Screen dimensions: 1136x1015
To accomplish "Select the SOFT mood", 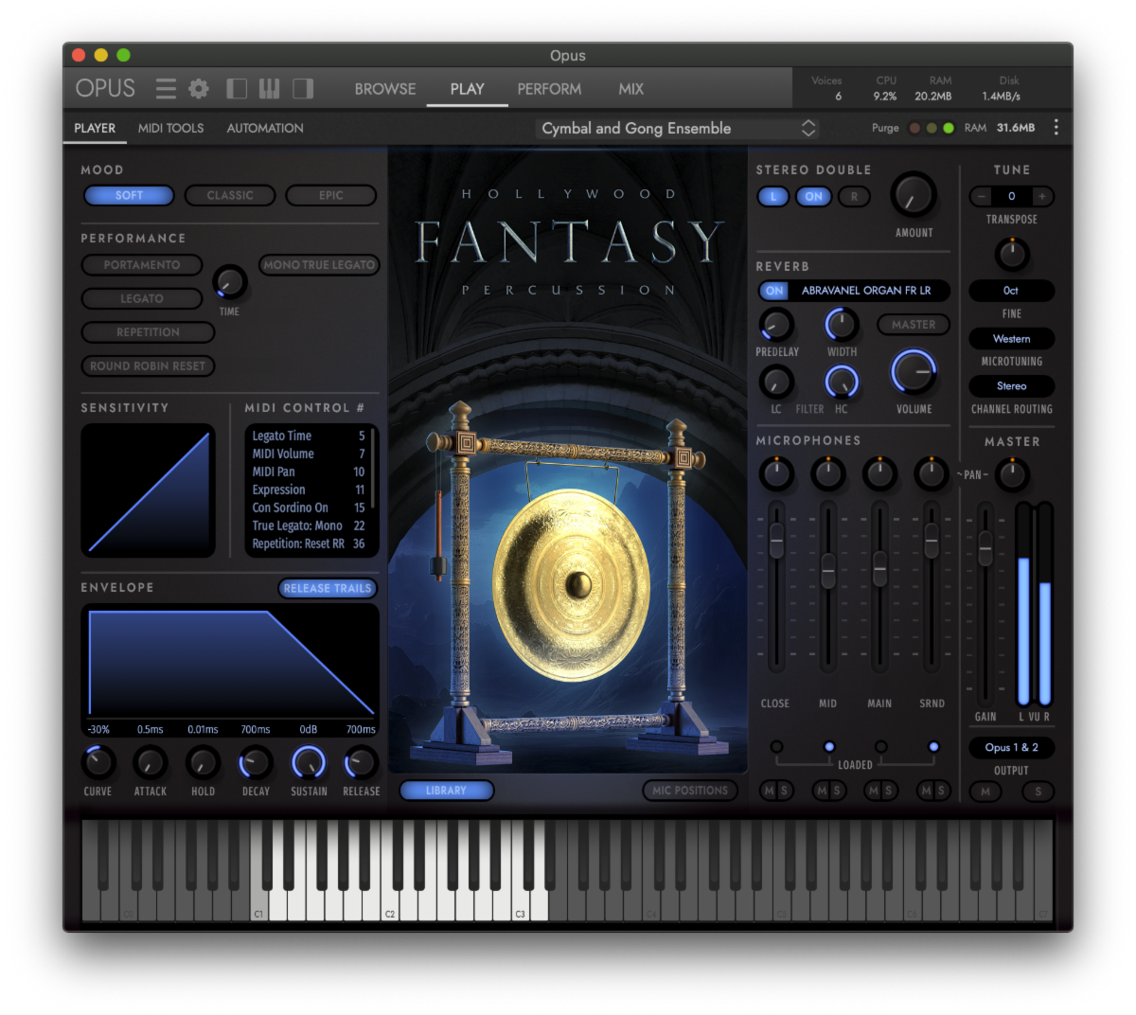I will 130,195.
